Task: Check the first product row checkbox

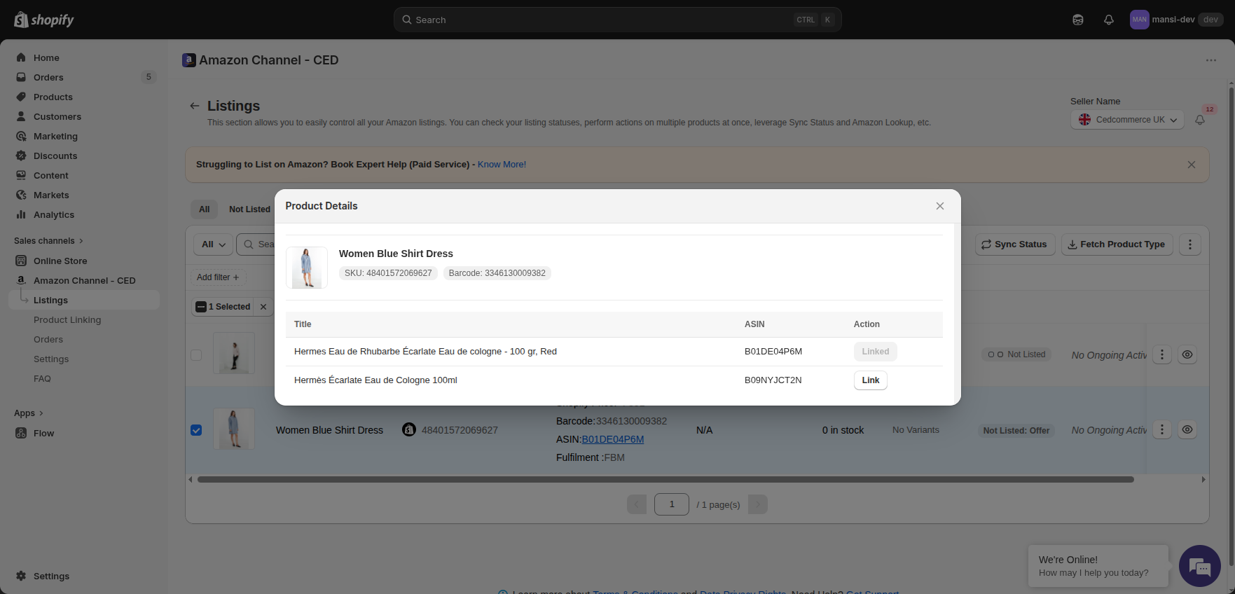Action: coord(196,355)
